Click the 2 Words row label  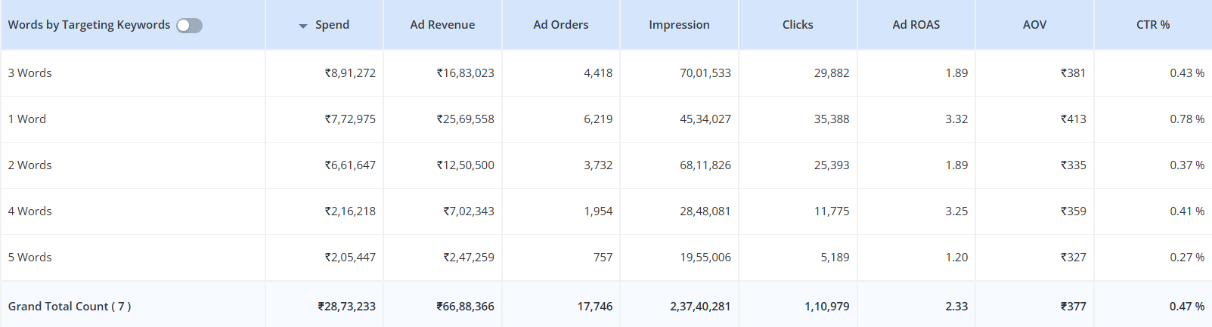[x=30, y=165]
